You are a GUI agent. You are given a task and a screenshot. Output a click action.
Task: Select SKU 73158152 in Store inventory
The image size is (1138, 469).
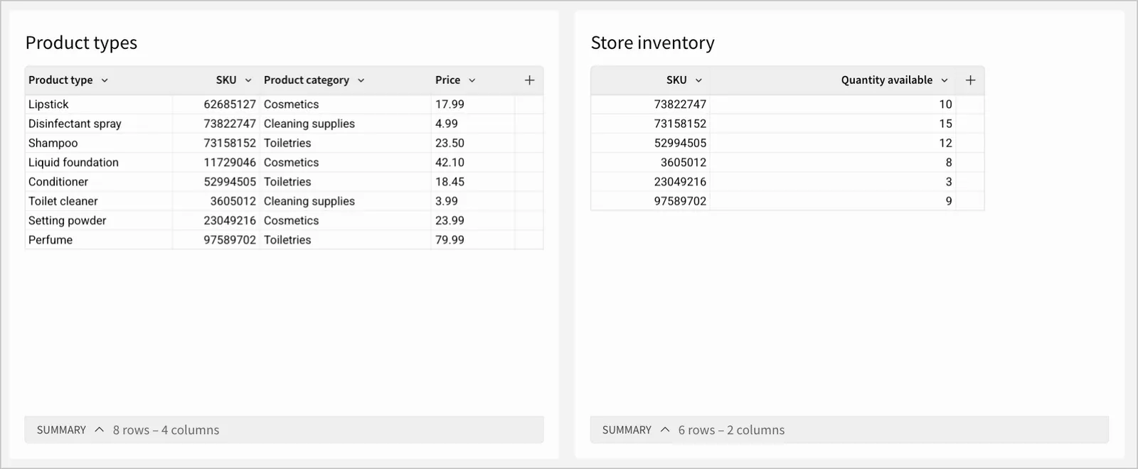[650, 124]
